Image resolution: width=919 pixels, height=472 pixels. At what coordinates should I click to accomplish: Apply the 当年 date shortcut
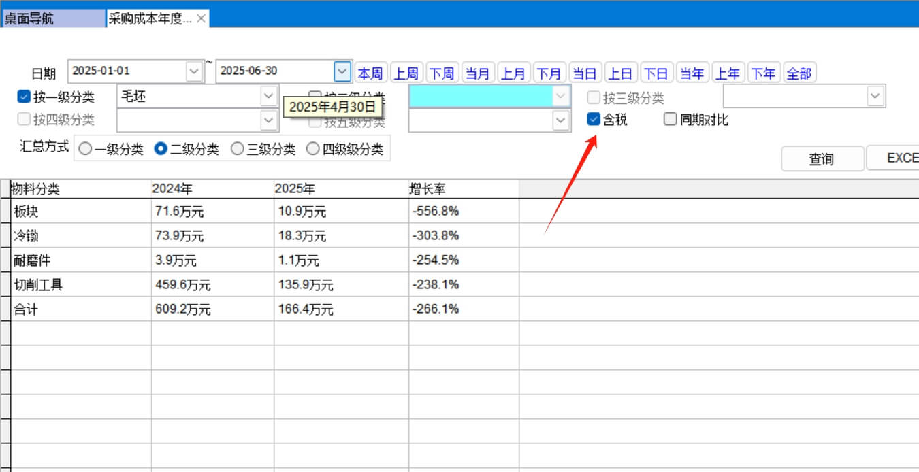coord(692,73)
